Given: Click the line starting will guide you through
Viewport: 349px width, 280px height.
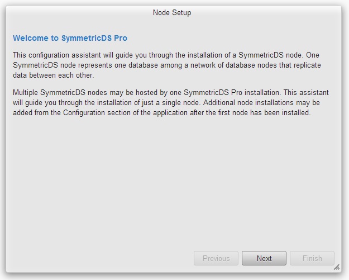Looking at the screenshot, I should pyautogui.click(x=166, y=102).
